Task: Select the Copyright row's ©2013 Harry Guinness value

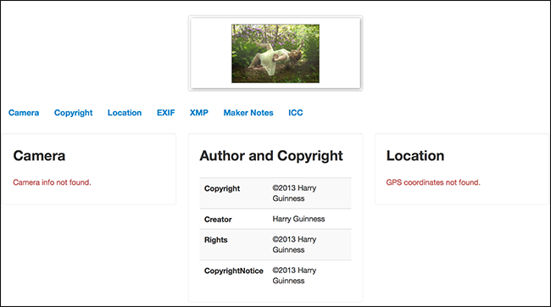Action: 294,193
